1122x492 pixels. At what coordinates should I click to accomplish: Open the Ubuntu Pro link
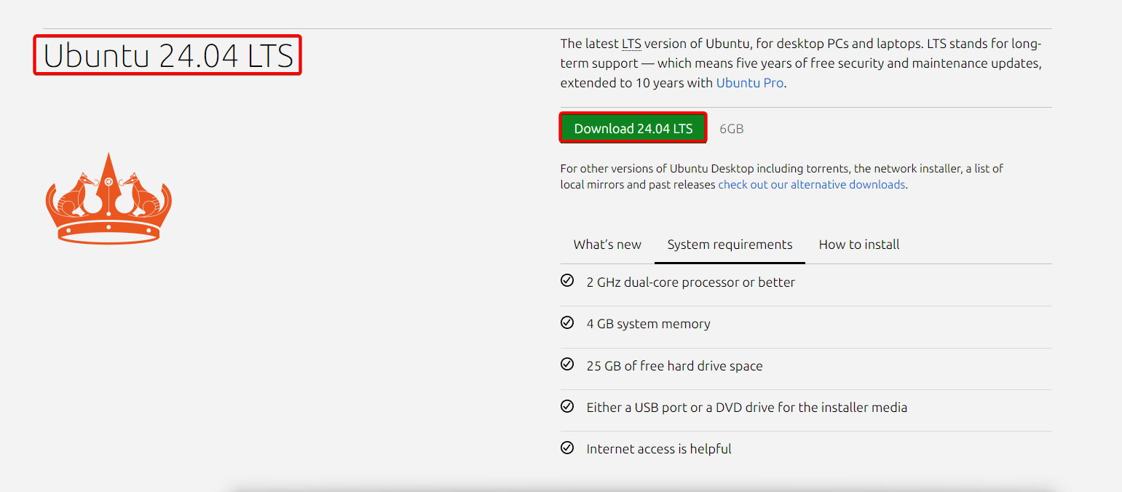coord(749,82)
